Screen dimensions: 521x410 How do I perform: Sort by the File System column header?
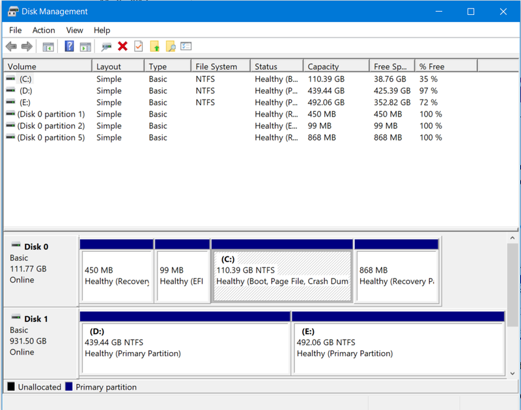[x=216, y=66]
